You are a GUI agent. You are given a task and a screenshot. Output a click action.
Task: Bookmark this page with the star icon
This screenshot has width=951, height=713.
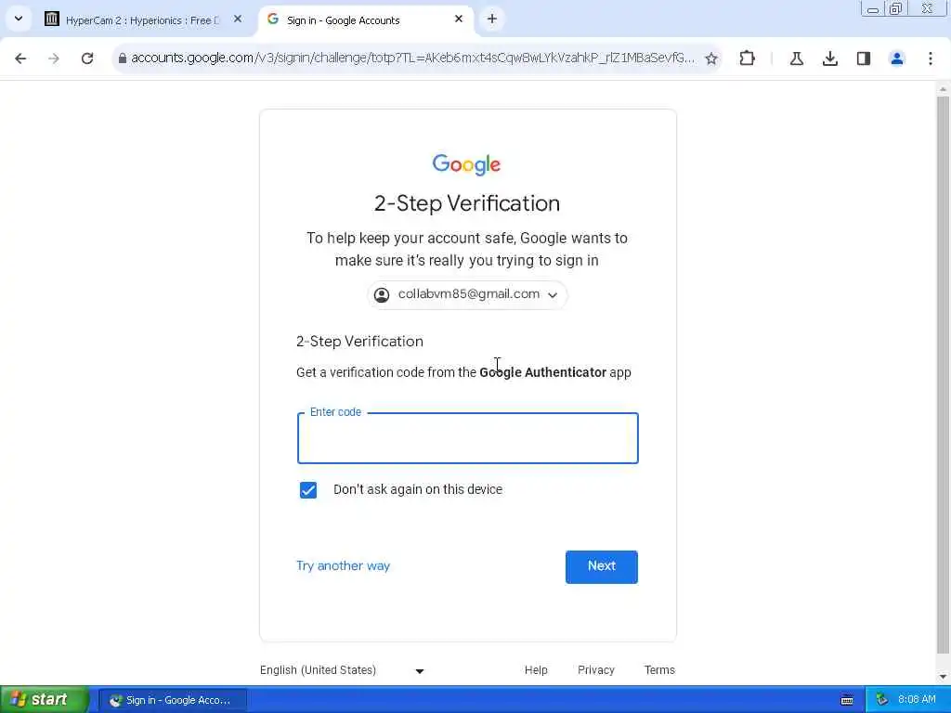pos(711,58)
